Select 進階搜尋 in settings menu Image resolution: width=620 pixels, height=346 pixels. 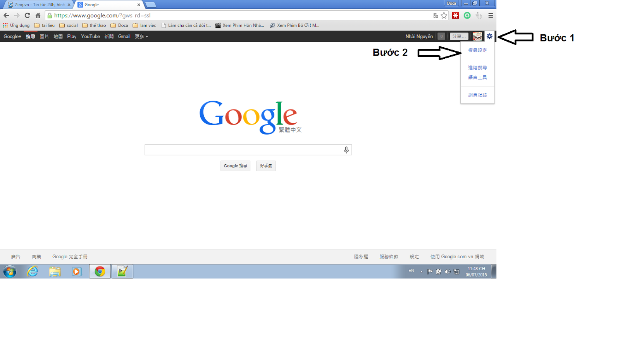(477, 68)
